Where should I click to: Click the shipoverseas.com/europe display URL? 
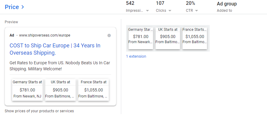pyautogui.click(x=45, y=35)
